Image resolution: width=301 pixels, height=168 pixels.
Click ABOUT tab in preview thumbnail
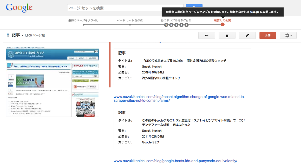(x=81, y=58)
